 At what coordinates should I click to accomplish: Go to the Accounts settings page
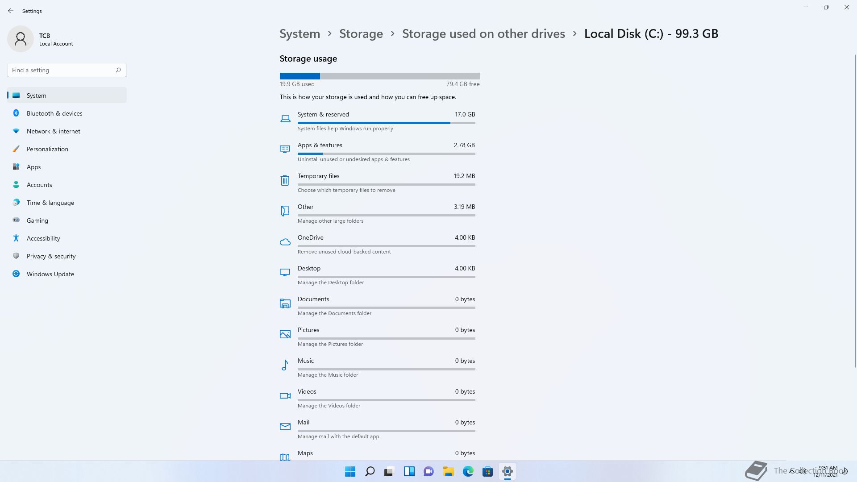[39, 185]
